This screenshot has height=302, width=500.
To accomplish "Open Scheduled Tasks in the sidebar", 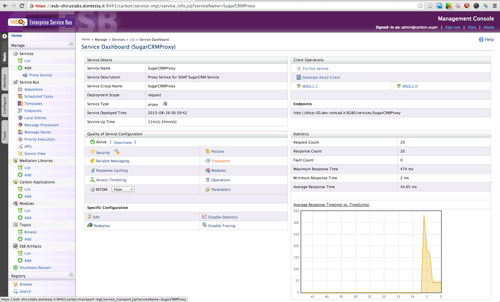I will (x=39, y=96).
